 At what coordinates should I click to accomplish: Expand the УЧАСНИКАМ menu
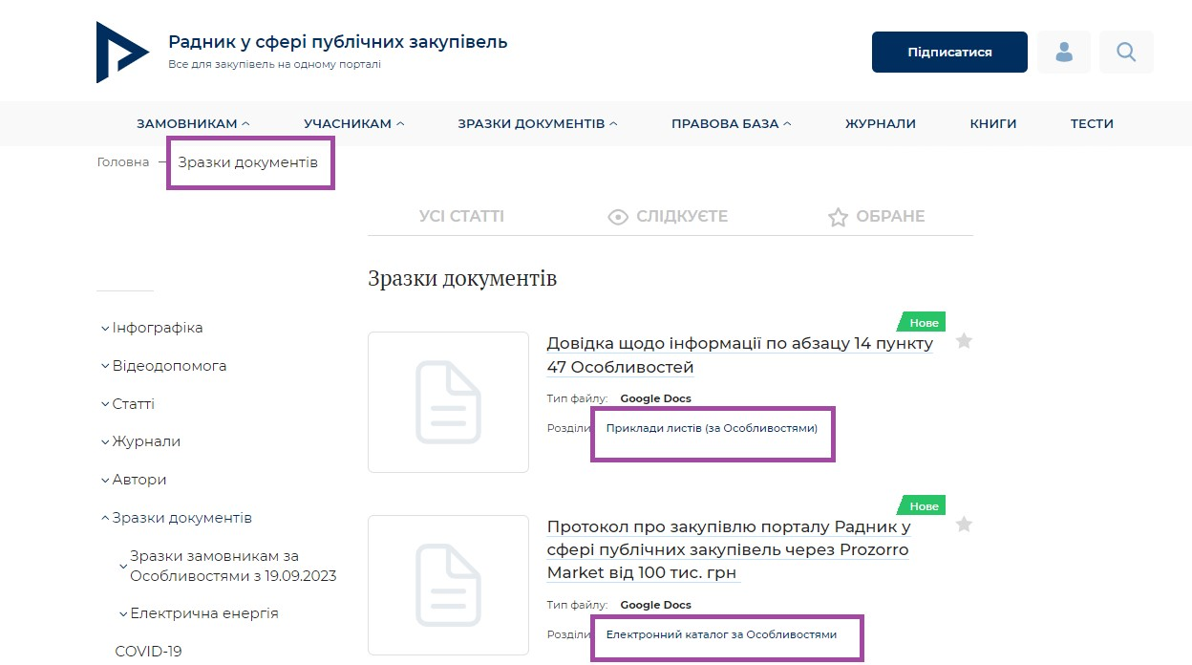coord(353,123)
